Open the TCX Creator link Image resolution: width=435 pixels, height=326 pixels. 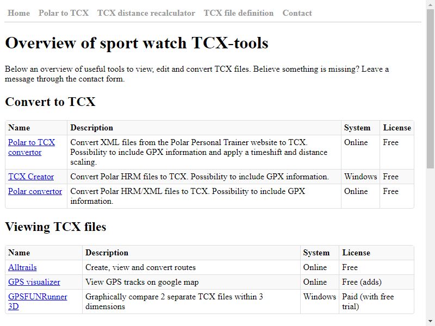pyautogui.click(x=31, y=177)
